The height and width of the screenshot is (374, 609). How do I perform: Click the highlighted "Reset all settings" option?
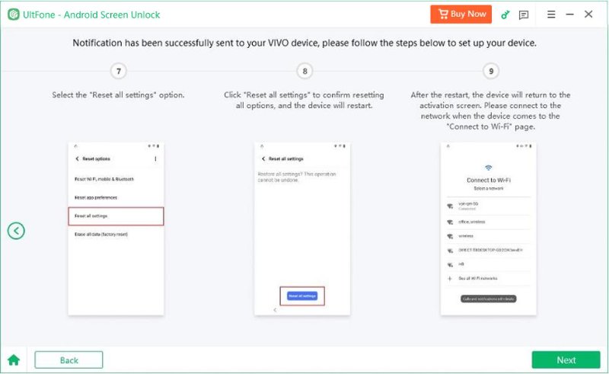click(116, 216)
